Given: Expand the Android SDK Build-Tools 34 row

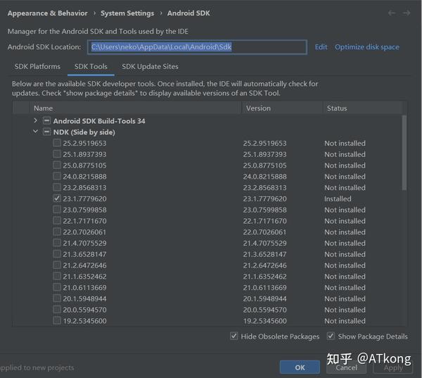Looking at the screenshot, I should point(36,121).
